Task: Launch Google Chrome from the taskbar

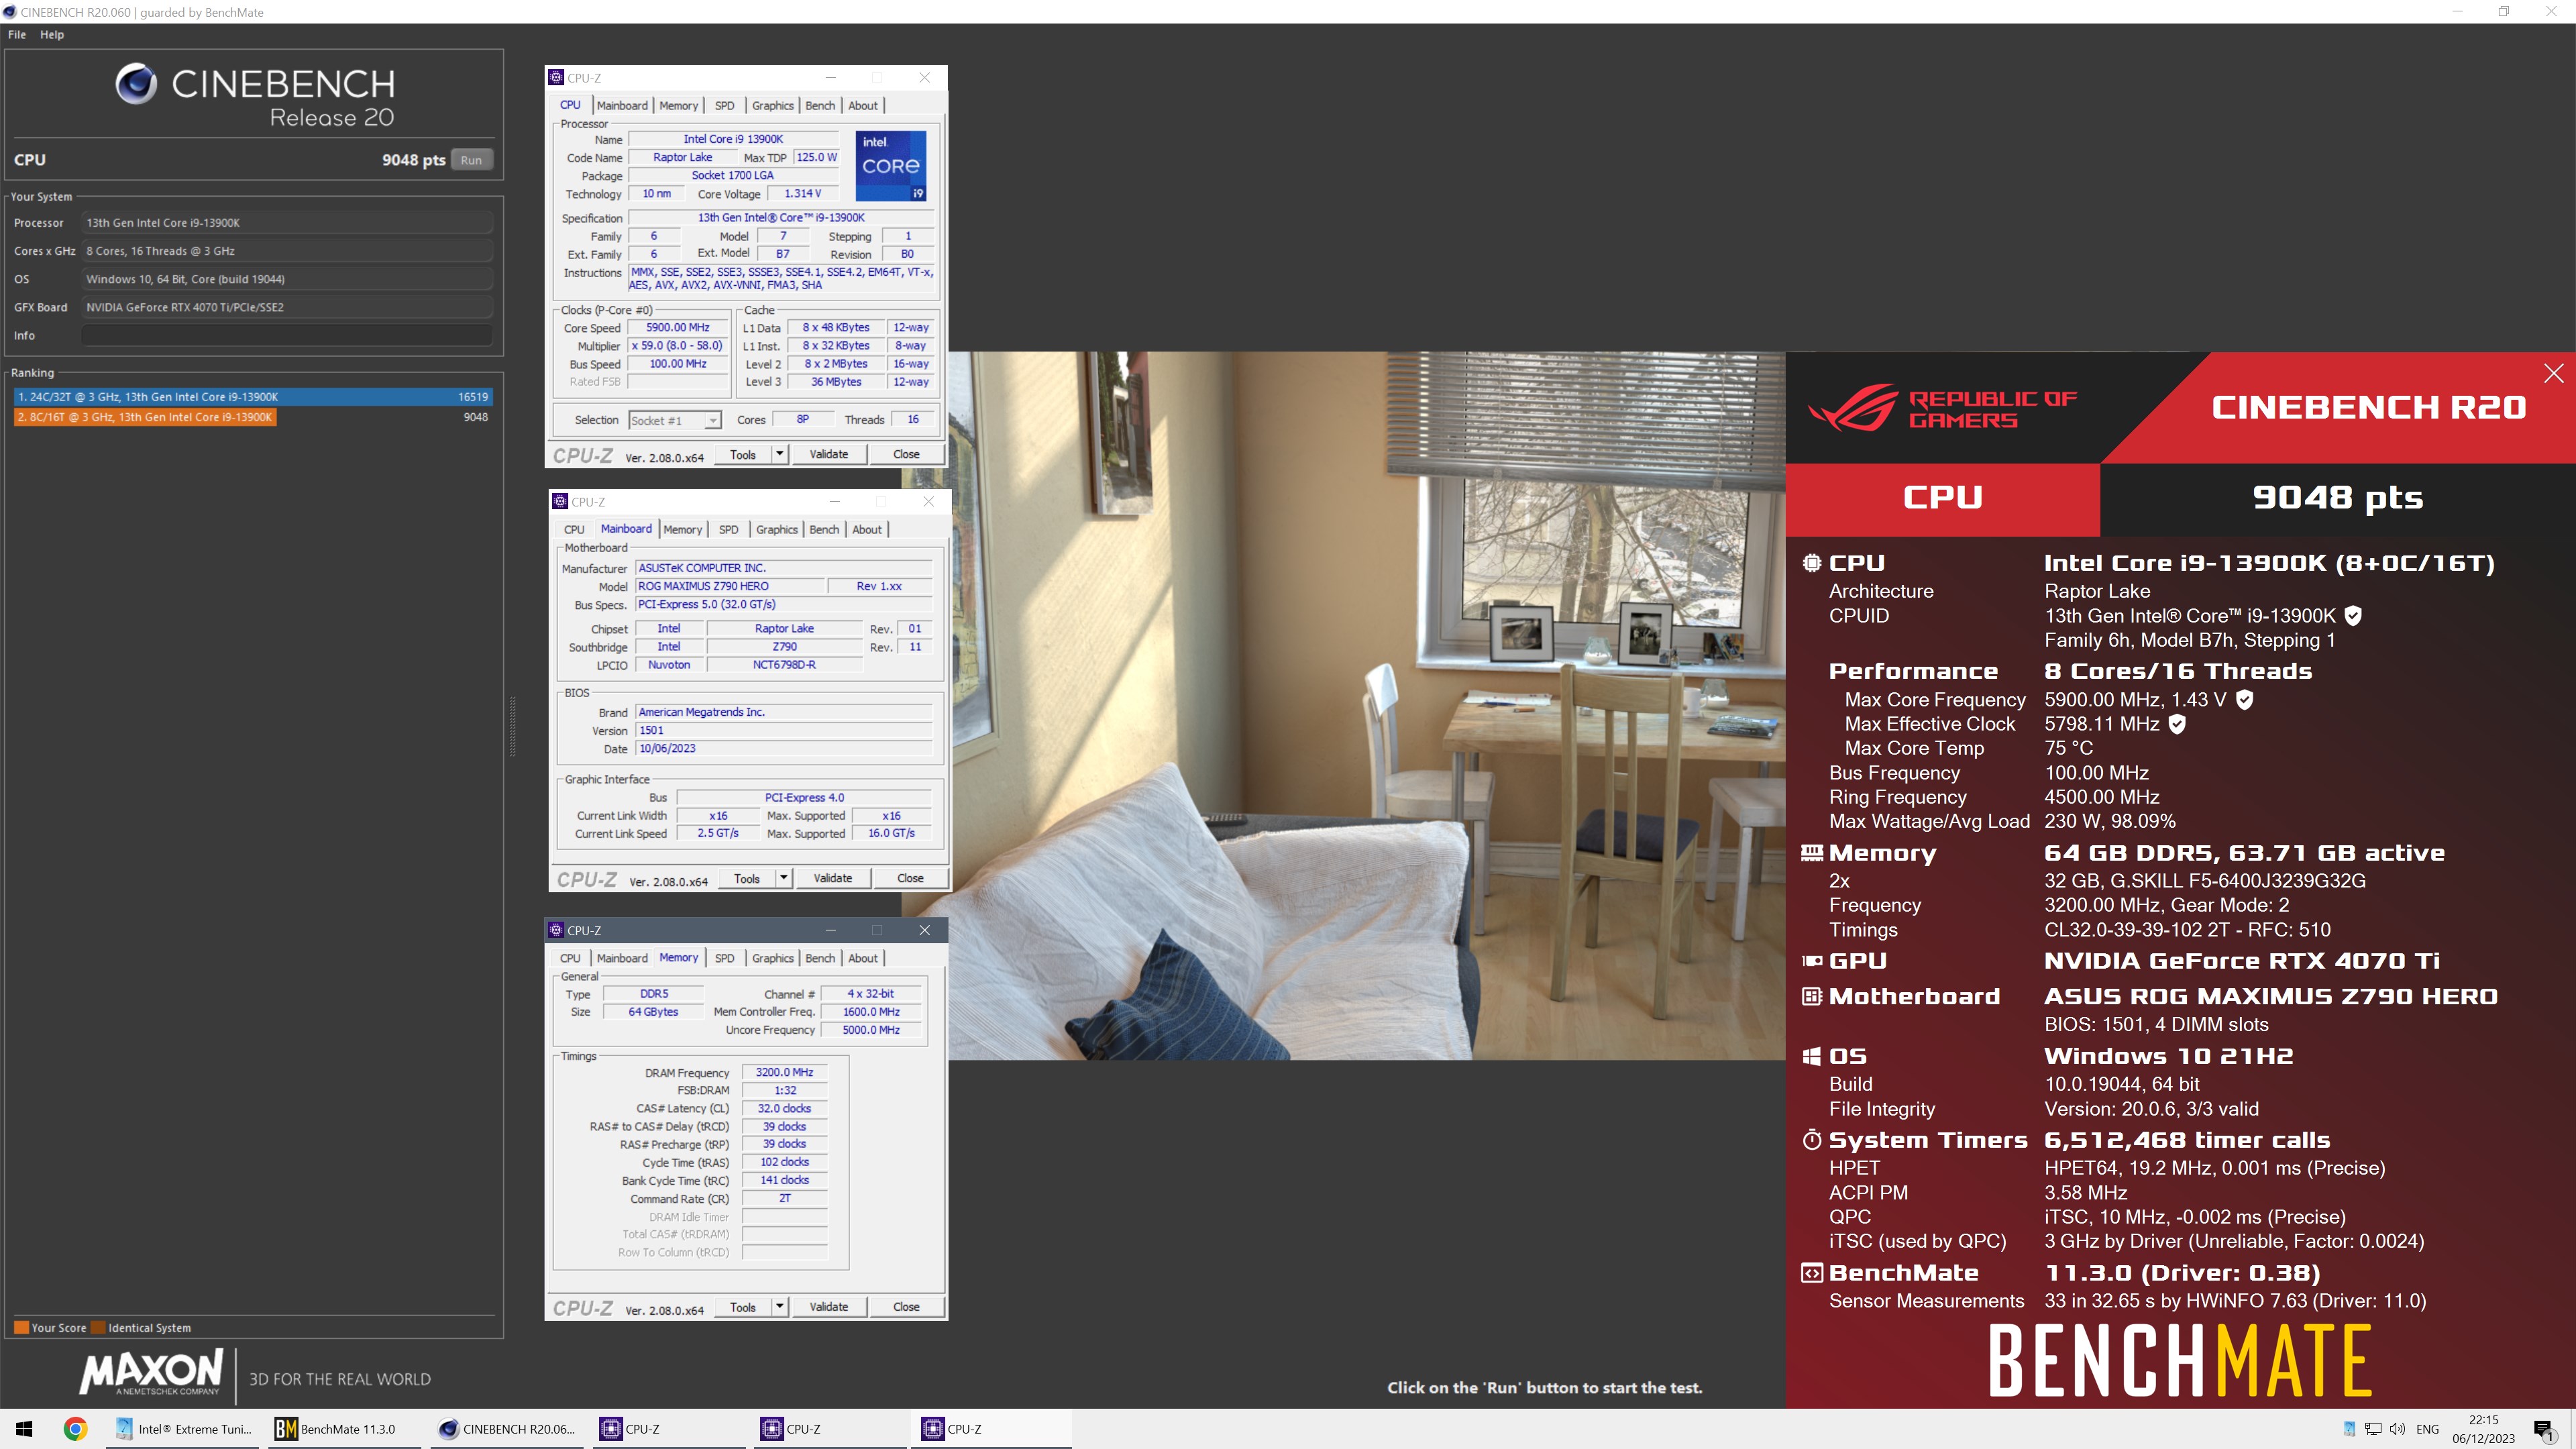Action: click(75, 1429)
